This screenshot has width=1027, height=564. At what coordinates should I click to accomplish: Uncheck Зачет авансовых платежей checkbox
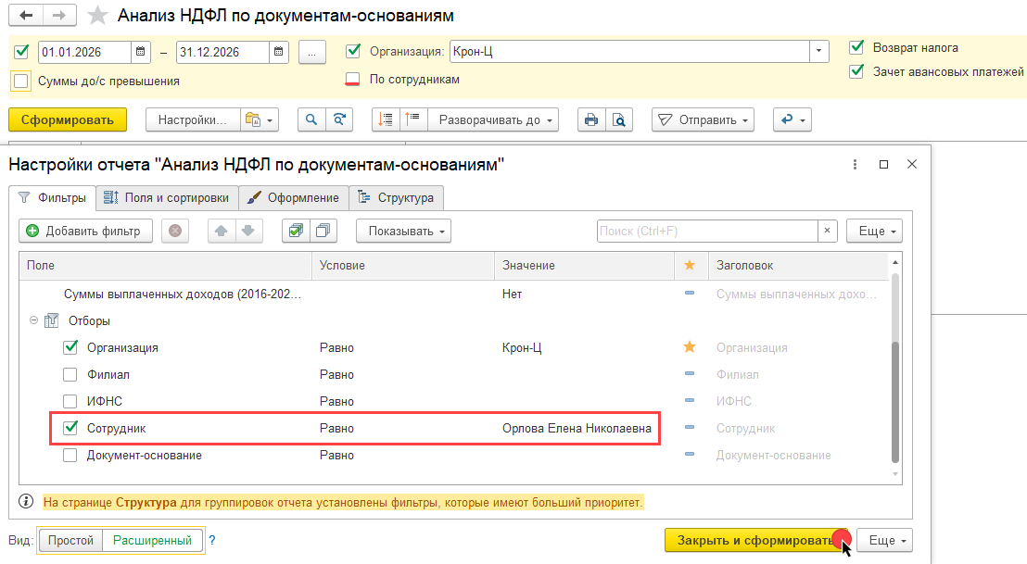coord(856,71)
